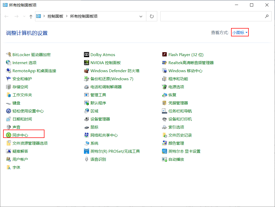Click the 自动播放 icon
275x207 pixels.
tap(164, 159)
